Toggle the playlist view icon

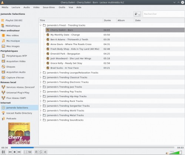36,152
